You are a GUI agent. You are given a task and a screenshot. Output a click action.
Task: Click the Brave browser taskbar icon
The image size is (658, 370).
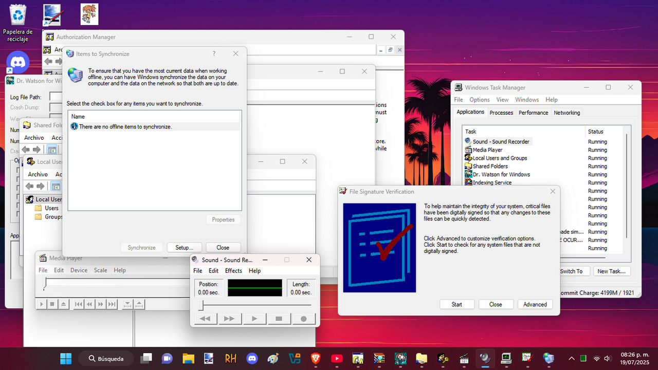coord(315,358)
